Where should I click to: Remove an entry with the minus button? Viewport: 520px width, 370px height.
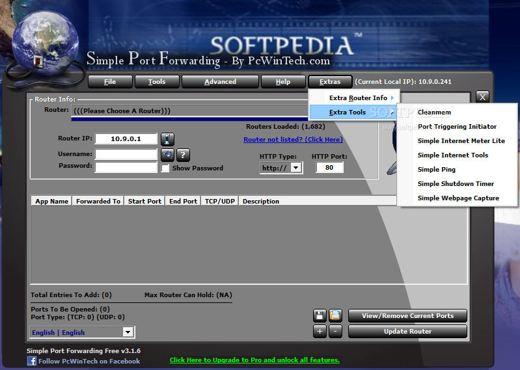335,331
